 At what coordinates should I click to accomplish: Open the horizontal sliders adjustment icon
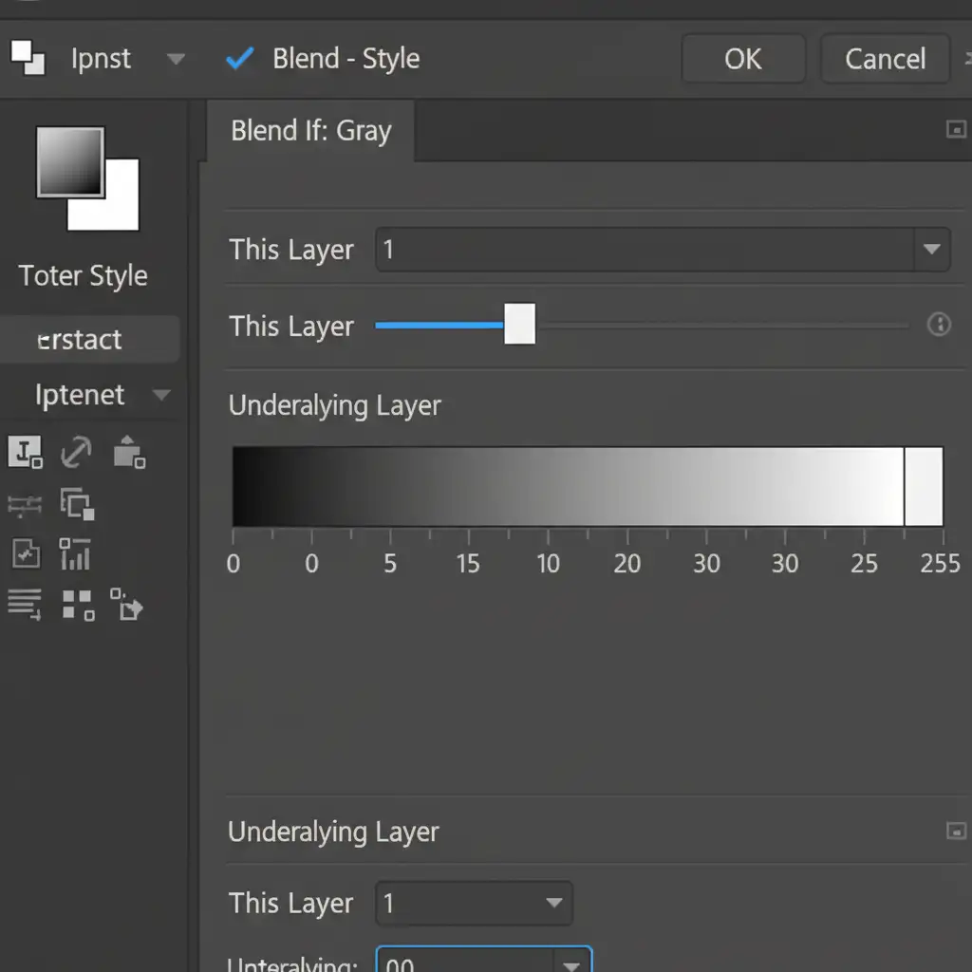pyautogui.click(x=25, y=504)
